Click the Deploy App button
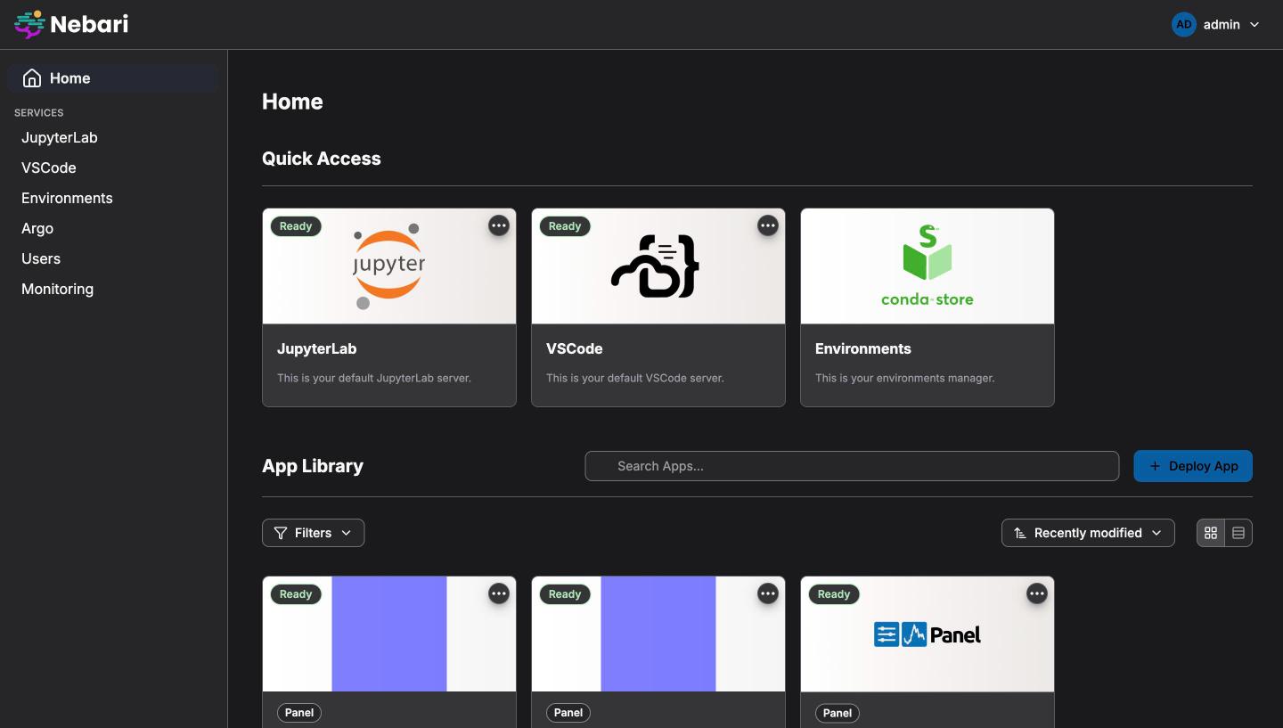 pyautogui.click(x=1193, y=466)
